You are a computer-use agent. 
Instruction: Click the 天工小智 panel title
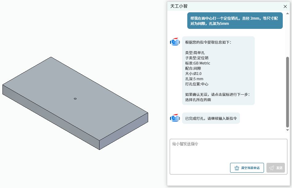click(x=179, y=6)
